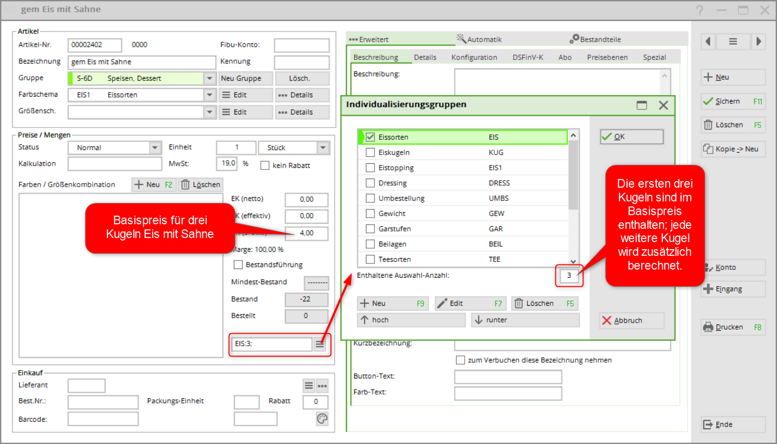Open individualization list icon beside EIS:3 field

click(x=319, y=344)
